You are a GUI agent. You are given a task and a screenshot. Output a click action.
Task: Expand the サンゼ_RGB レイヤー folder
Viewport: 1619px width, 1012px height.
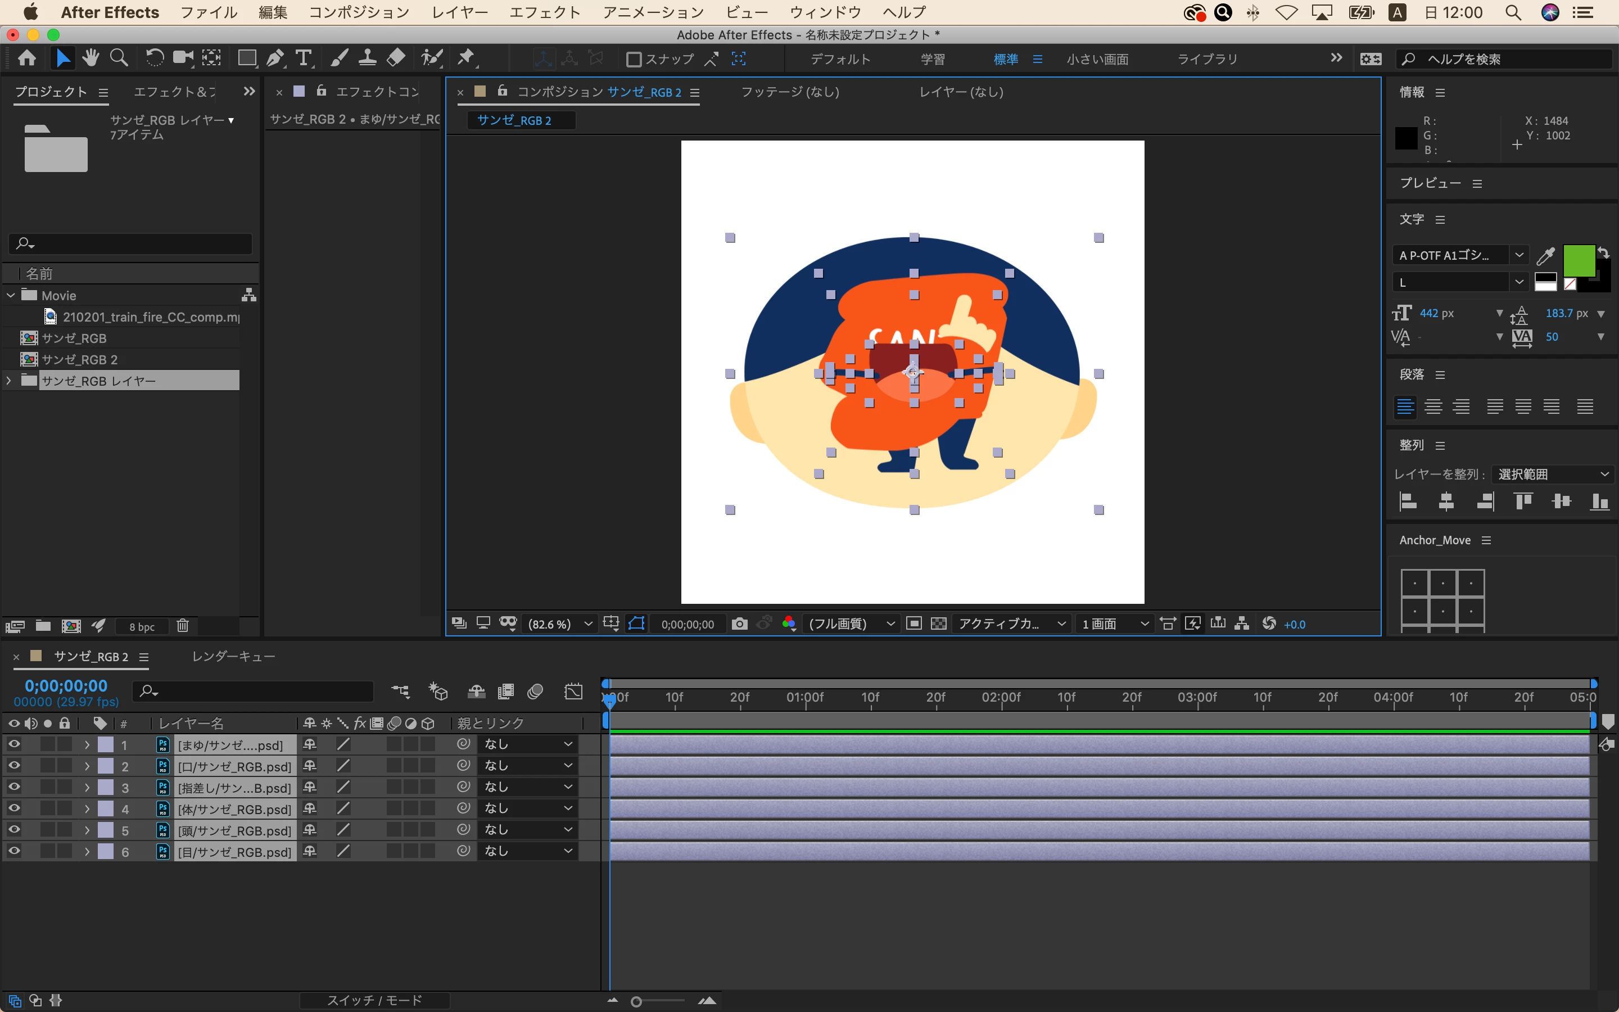(8, 381)
